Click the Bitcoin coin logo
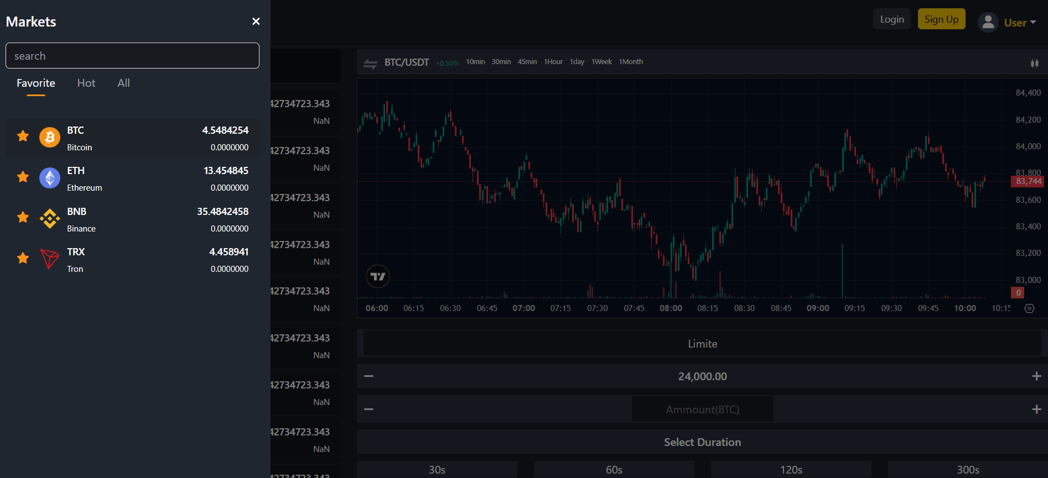 click(50, 136)
